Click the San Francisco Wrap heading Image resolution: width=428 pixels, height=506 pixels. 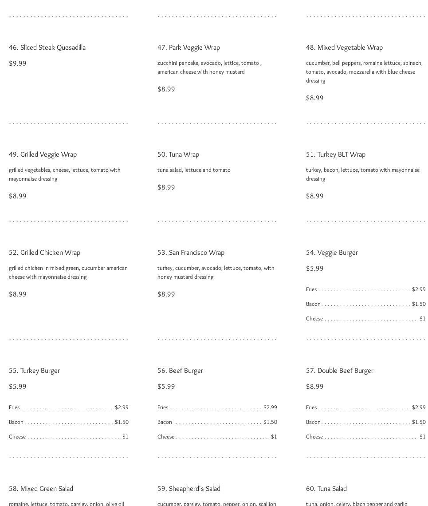[x=191, y=253]
